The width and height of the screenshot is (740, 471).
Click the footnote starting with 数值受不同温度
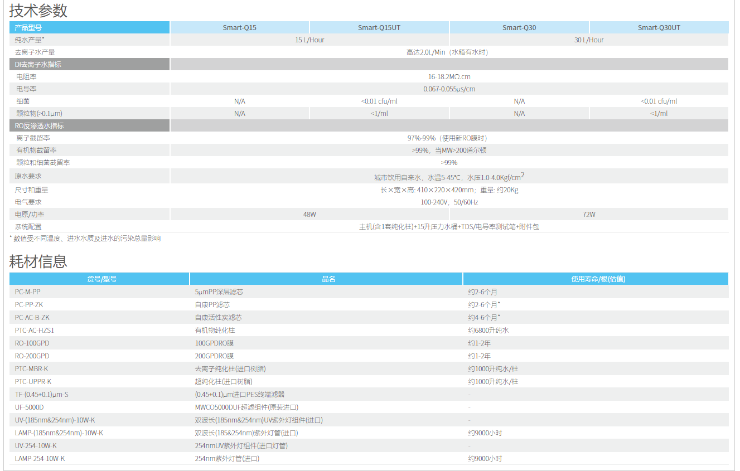85,239
